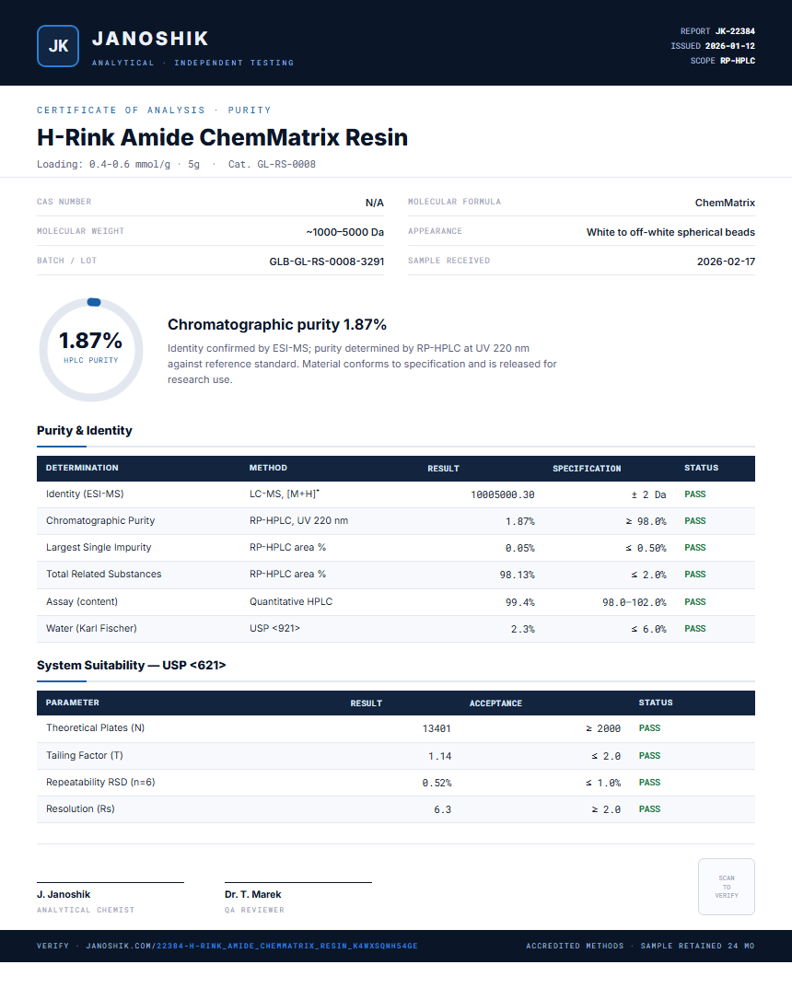Click appearance White to off-white spherical beads
This screenshot has height=988, width=792.
(670, 232)
